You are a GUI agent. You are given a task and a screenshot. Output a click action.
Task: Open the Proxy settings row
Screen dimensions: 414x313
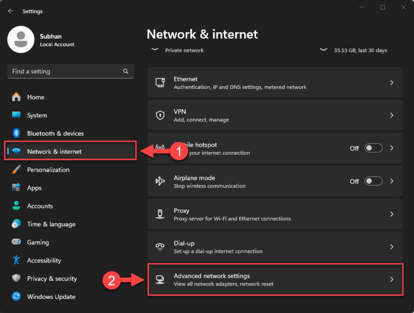coord(275,214)
